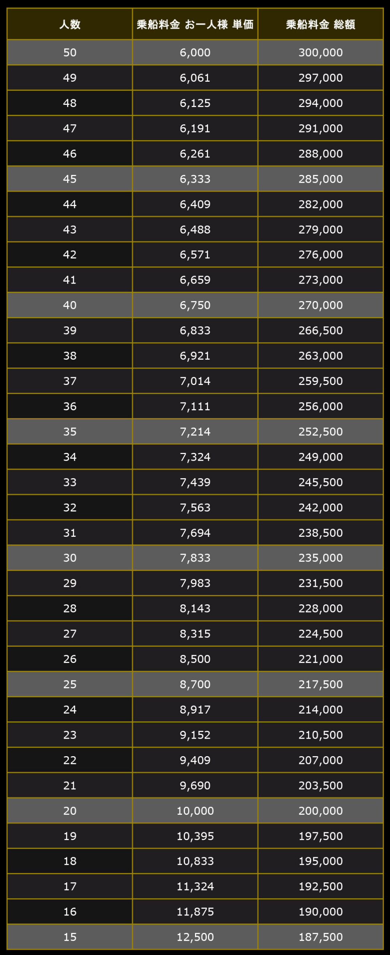Select unit price 7,833 cell
Image resolution: width=390 pixels, height=955 pixels.
pos(195,558)
